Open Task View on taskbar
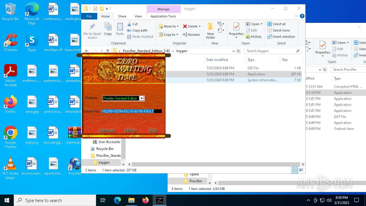The image size is (366, 206). tap(103, 200)
